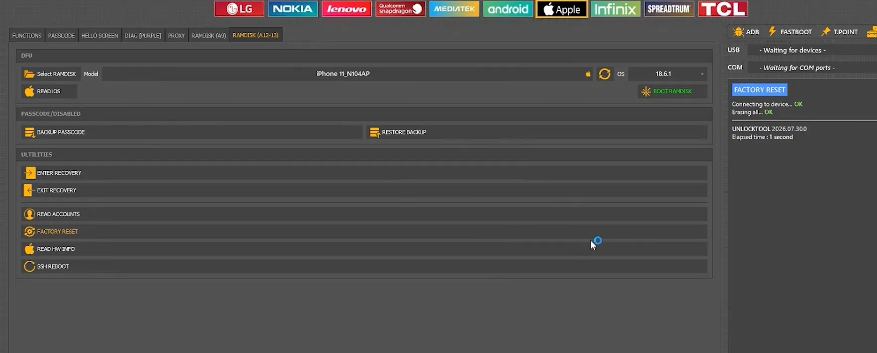Click the Select RAMDISK folder icon

29,74
